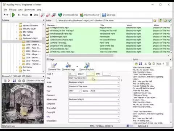Delete the cover picture with the red X
The image size is (174, 131).
pos(9,81)
